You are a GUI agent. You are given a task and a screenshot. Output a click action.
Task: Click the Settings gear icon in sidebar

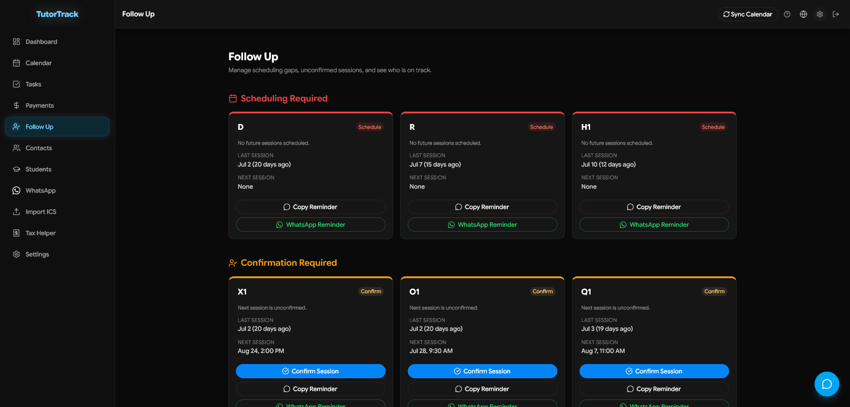tap(16, 254)
